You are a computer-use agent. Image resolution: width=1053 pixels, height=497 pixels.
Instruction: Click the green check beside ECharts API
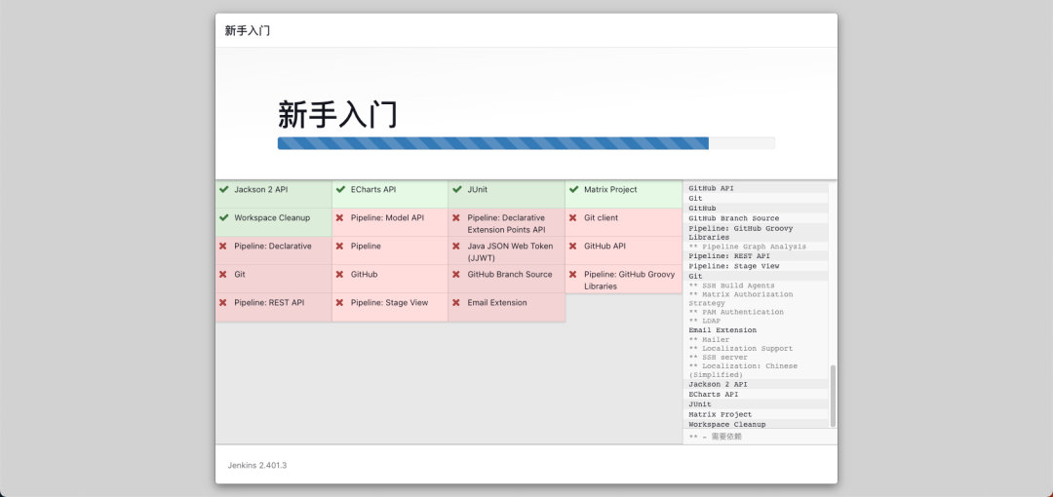[x=340, y=189]
